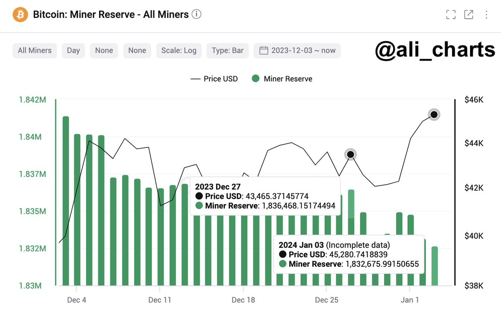501x318 pixels.
Task: Enter fullscreen mode with the expand icon
Action: (x=451, y=15)
